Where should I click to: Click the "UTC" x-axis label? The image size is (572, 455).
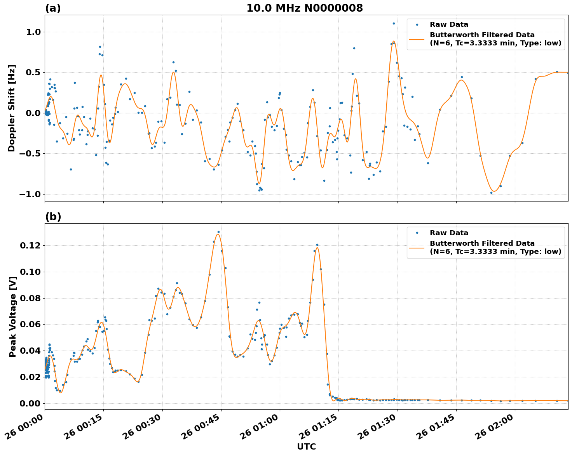[x=307, y=447]
